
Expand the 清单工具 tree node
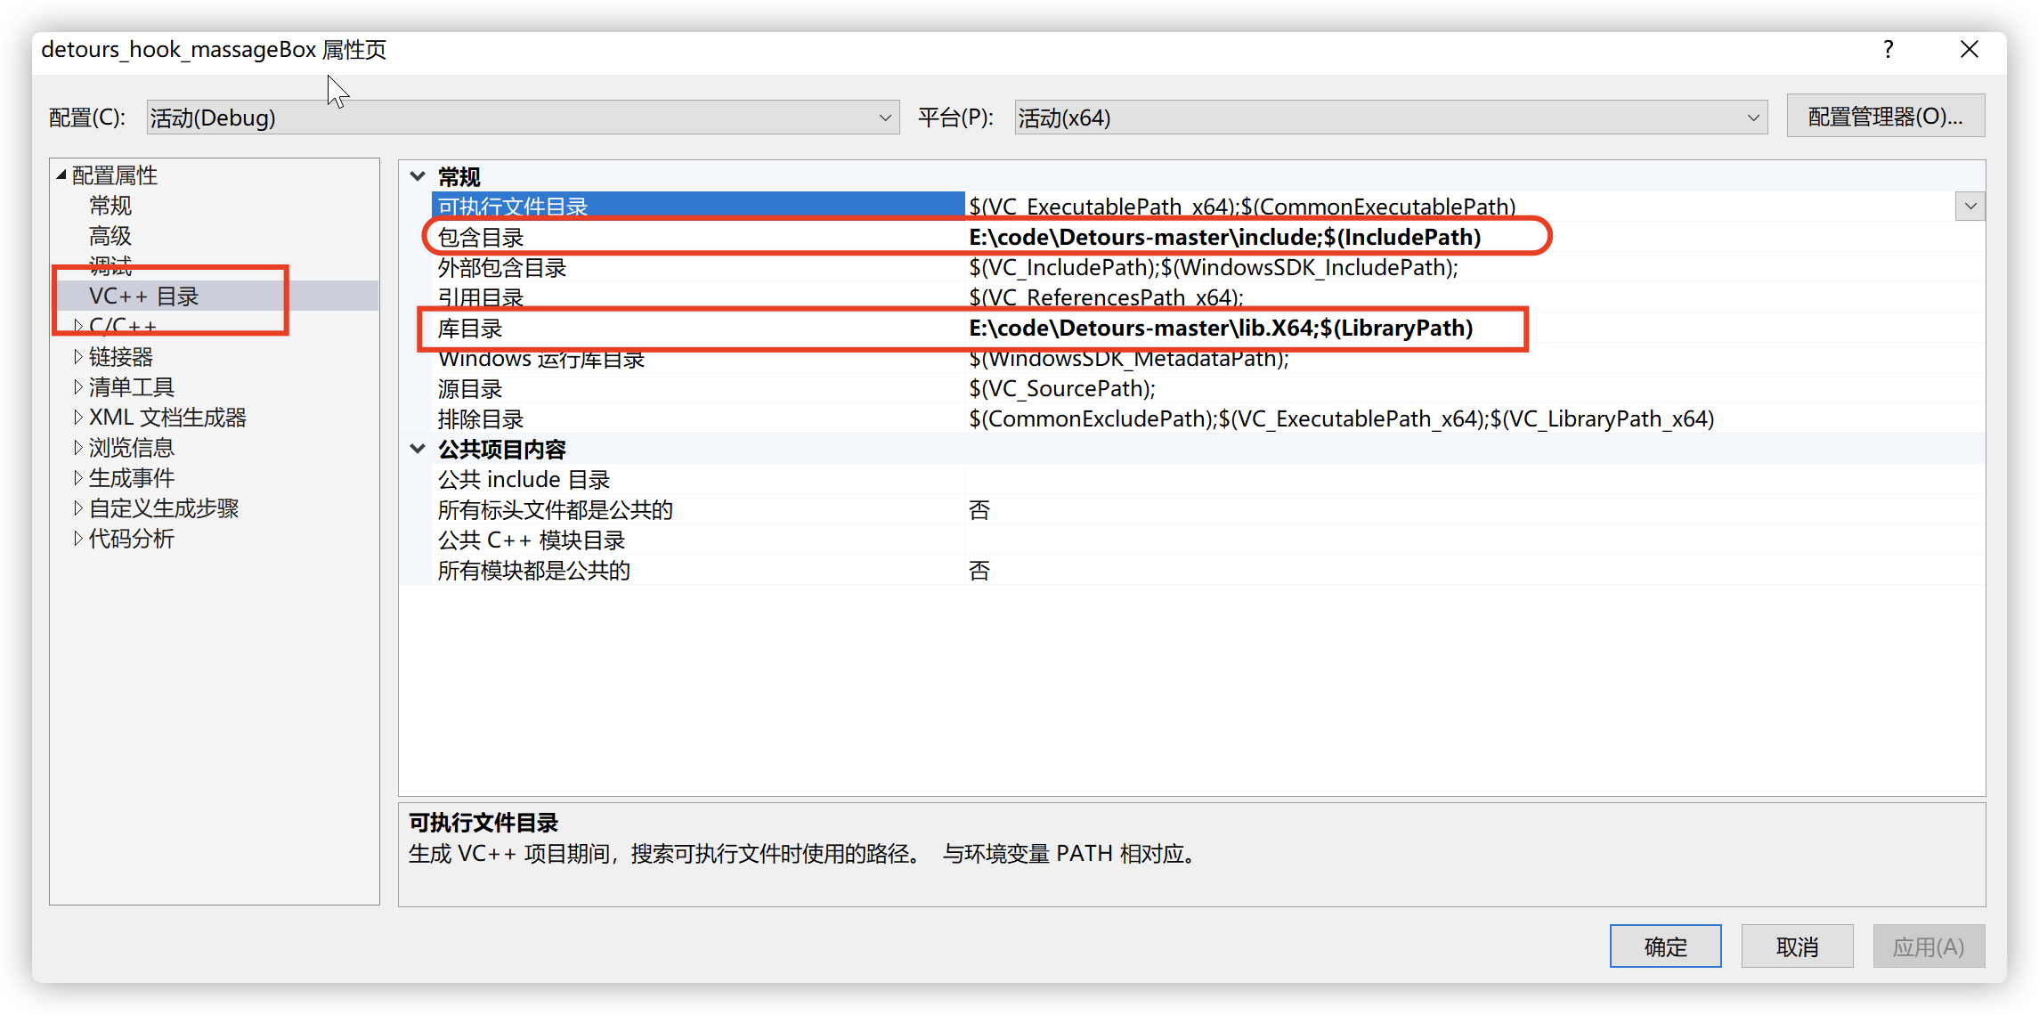point(78,387)
